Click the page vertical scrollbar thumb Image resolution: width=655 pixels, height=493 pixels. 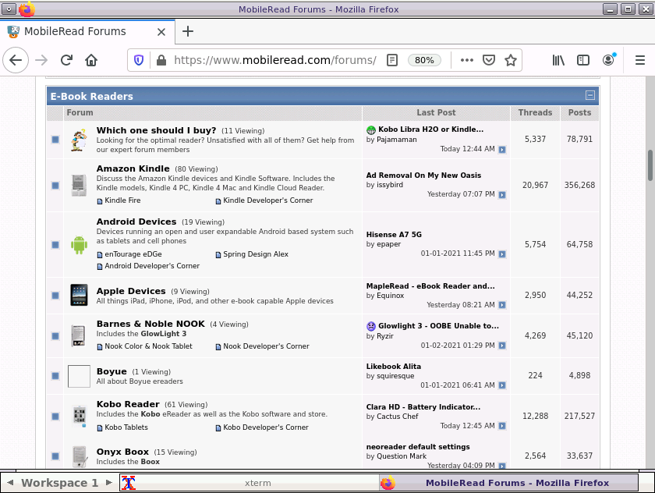point(650,165)
